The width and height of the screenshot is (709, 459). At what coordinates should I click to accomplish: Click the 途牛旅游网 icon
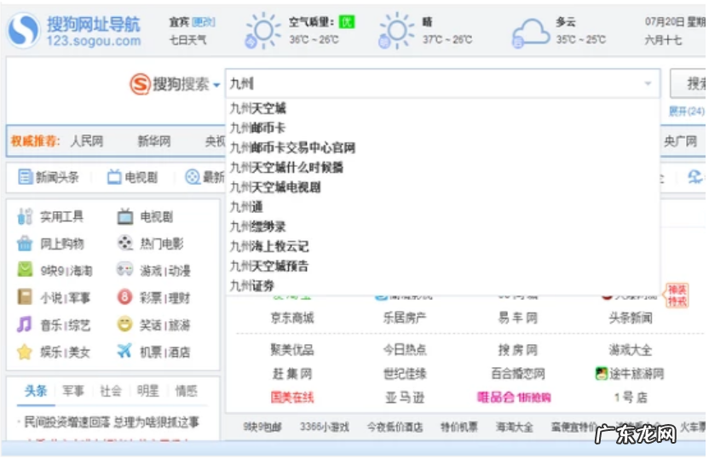pos(602,374)
